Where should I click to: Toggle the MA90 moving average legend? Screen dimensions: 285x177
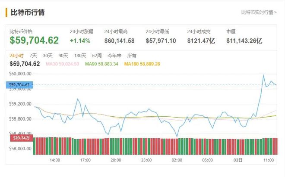tap(101, 64)
